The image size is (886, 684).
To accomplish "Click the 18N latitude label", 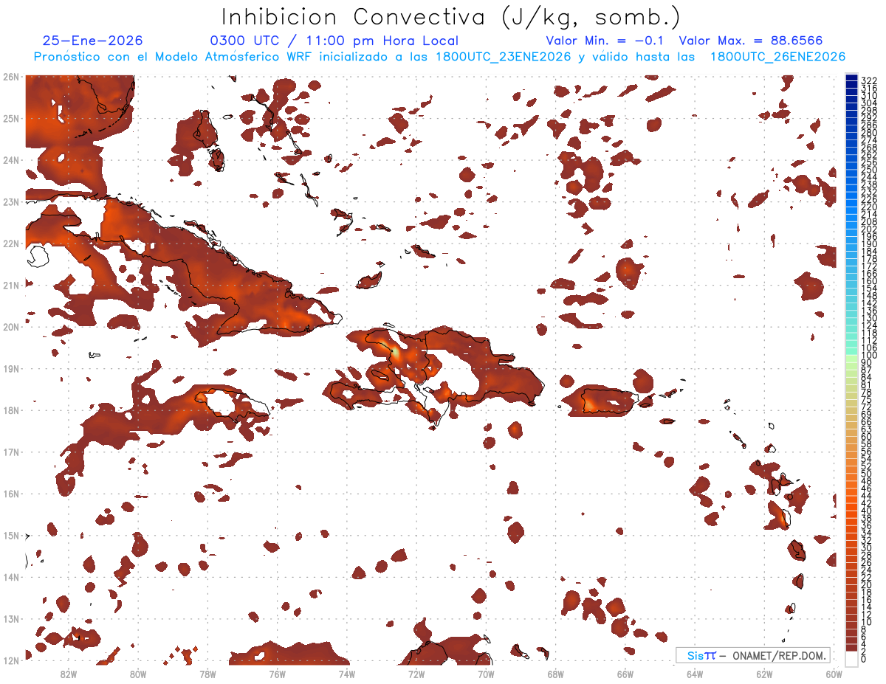I will pyautogui.click(x=11, y=410).
